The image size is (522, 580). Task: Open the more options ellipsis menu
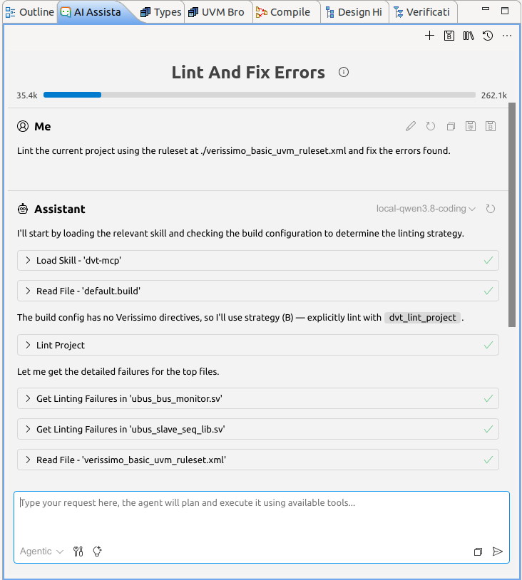507,36
